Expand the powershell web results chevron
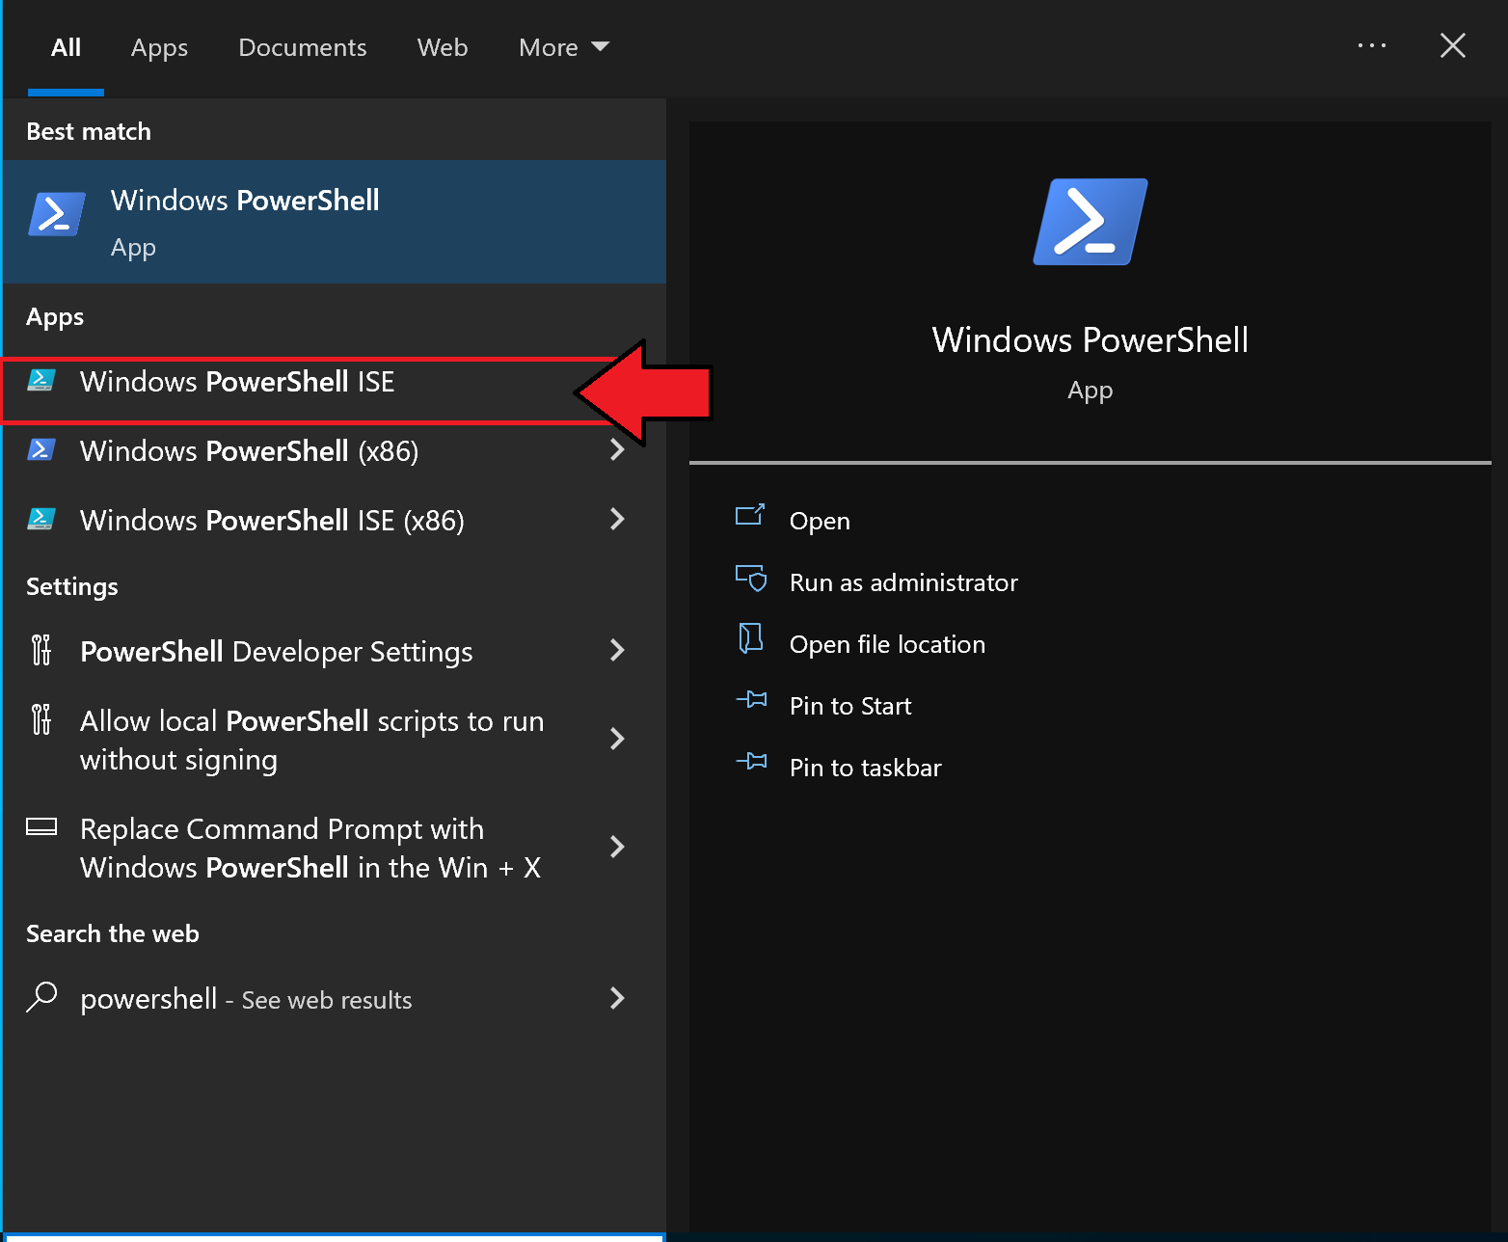 tap(618, 998)
